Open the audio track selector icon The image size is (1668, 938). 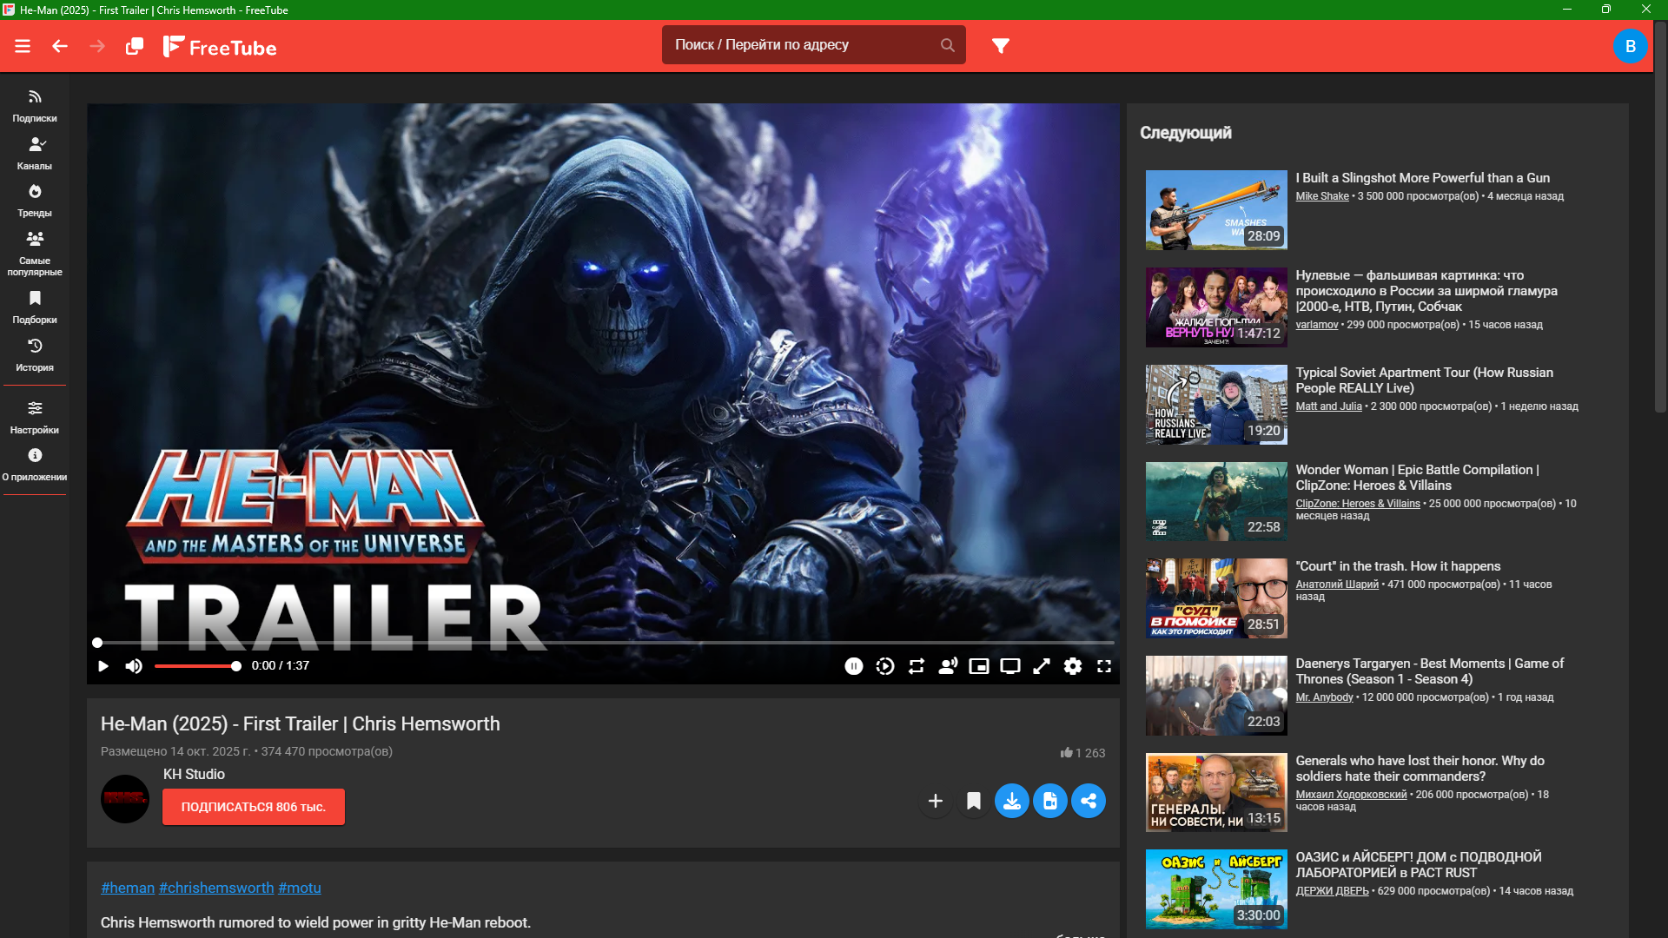pos(948,666)
